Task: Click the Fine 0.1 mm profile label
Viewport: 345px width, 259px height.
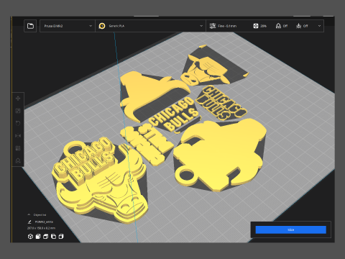Action: (227, 26)
